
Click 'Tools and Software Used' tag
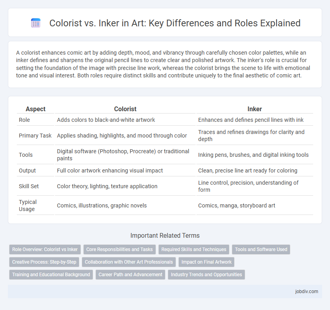pos(261,249)
